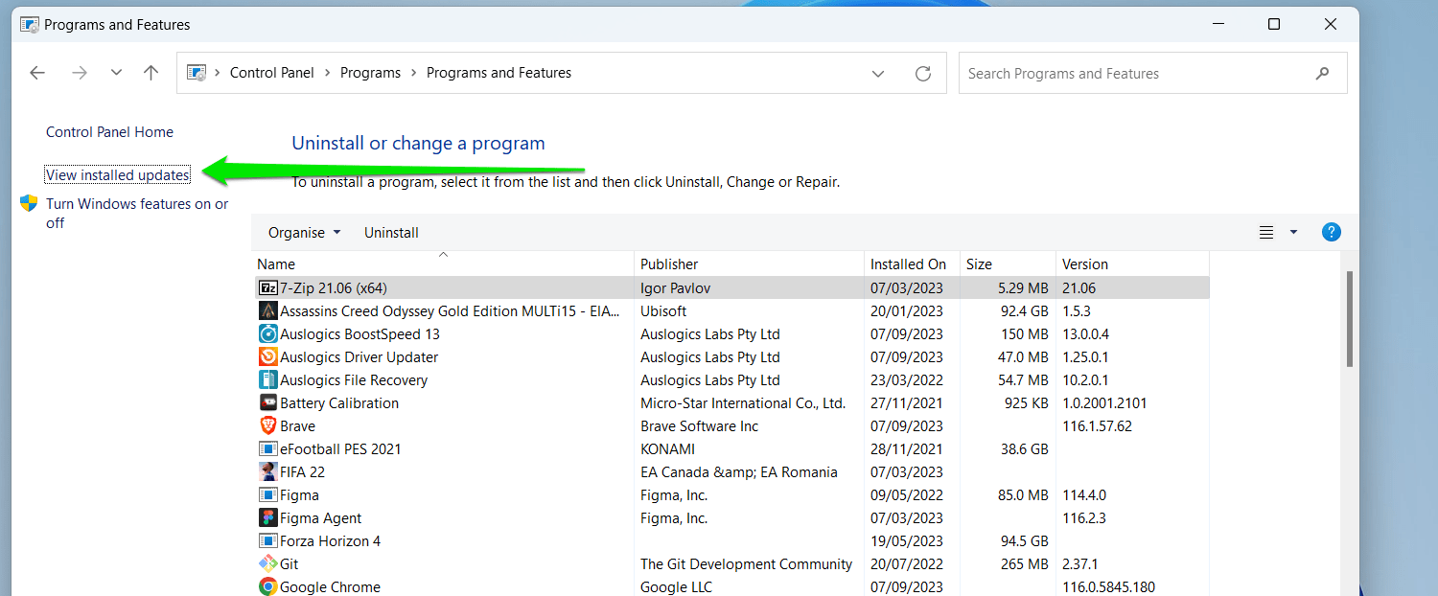1438x596 pixels.
Task: Change view with the list view icon
Action: coord(1266,232)
